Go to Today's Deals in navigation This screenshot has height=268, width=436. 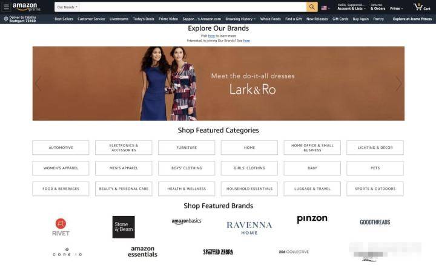(x=144, y=19)
